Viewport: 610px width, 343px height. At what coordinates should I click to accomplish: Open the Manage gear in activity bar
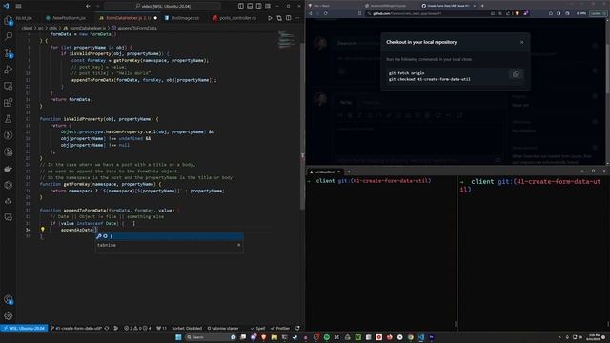[x=9, y=315]
